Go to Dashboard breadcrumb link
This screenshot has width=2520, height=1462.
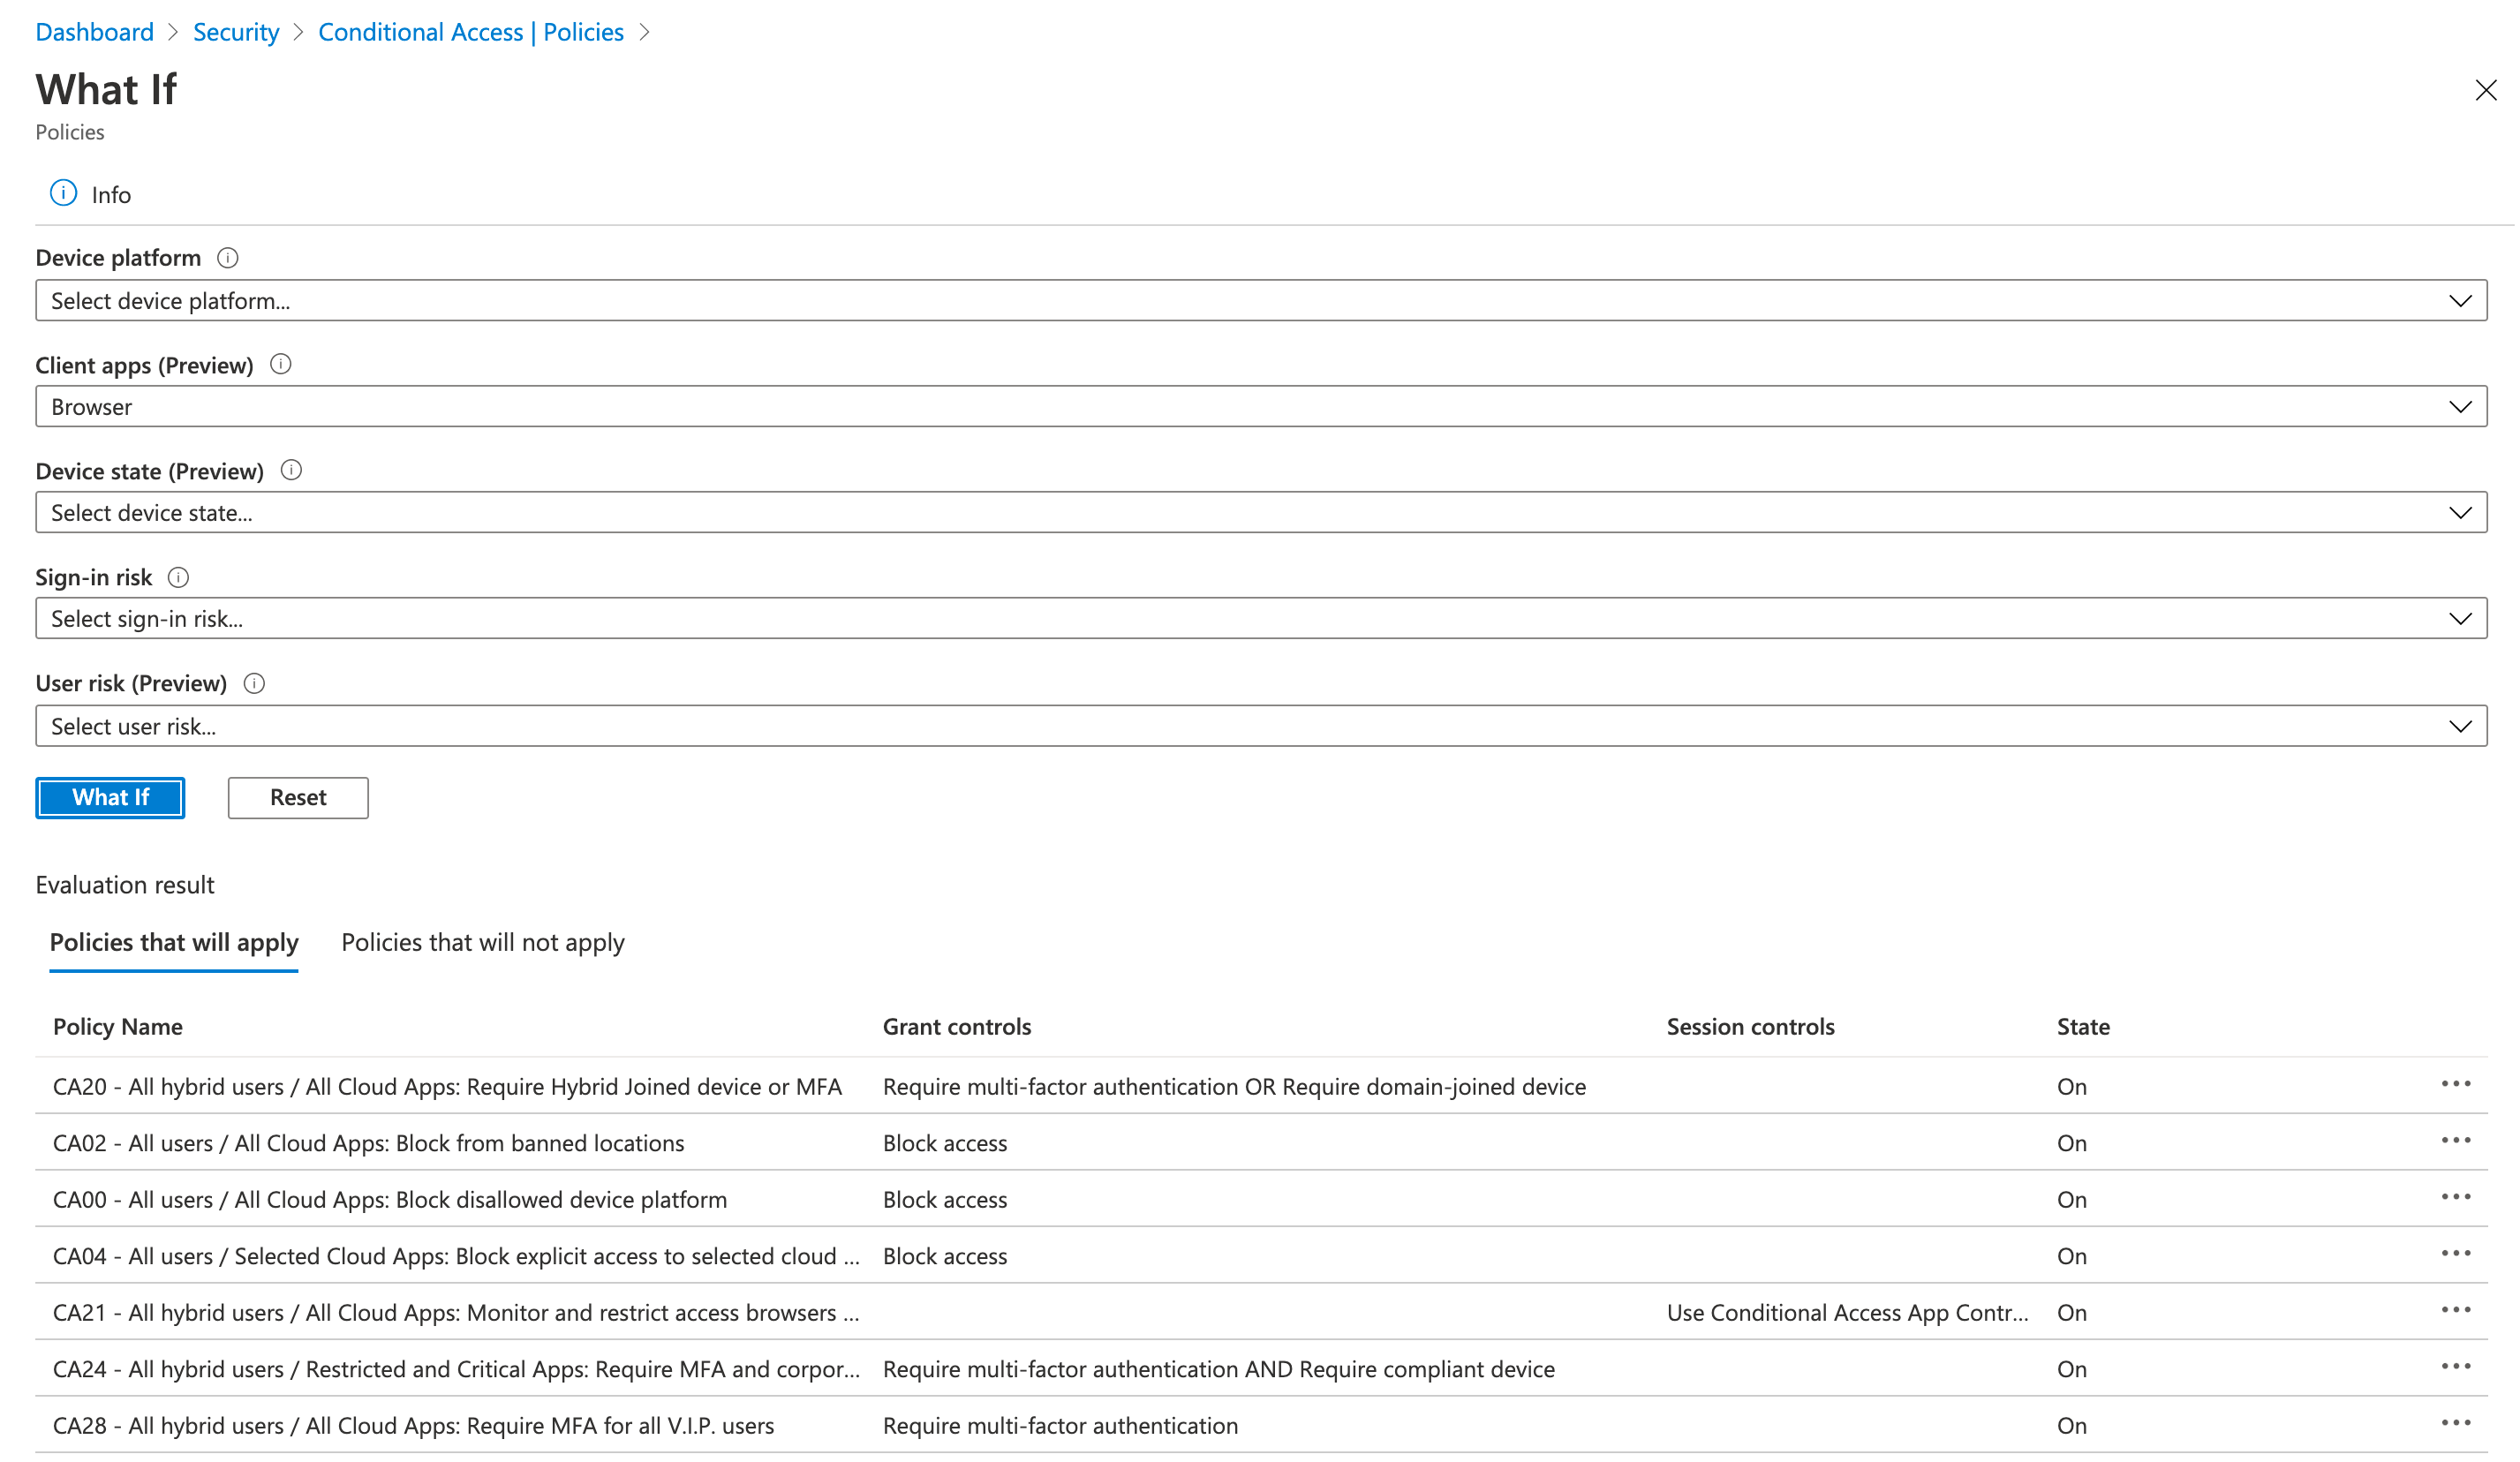coord(94,32)
